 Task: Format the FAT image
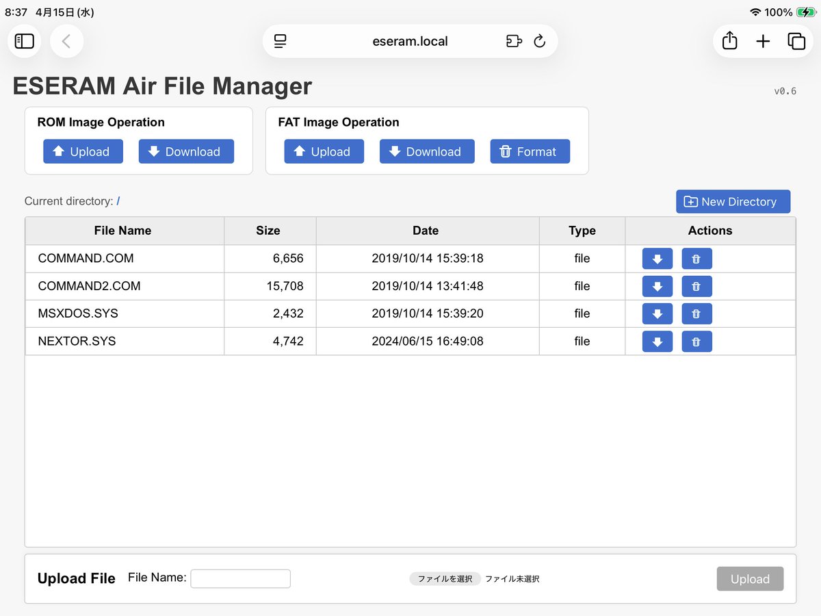(x=530, y=151)
